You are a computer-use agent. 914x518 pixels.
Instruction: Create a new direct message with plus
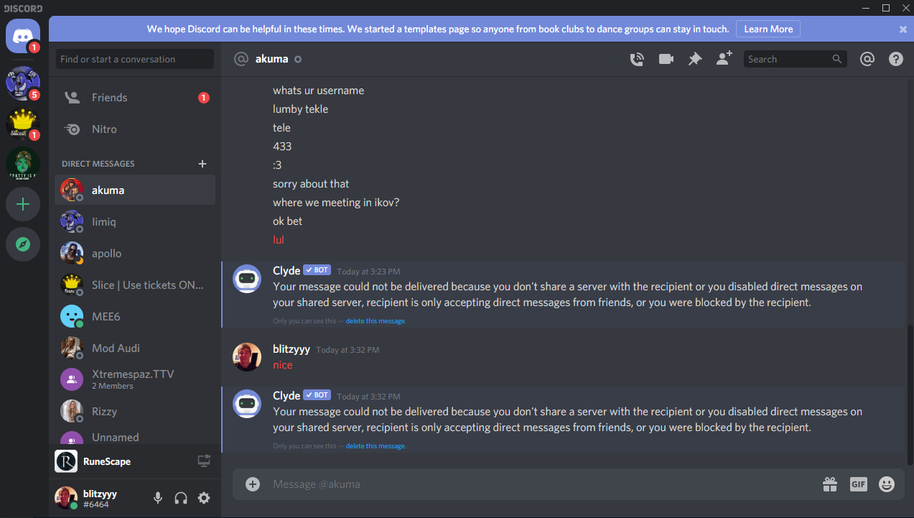click(x=202, y=164)
